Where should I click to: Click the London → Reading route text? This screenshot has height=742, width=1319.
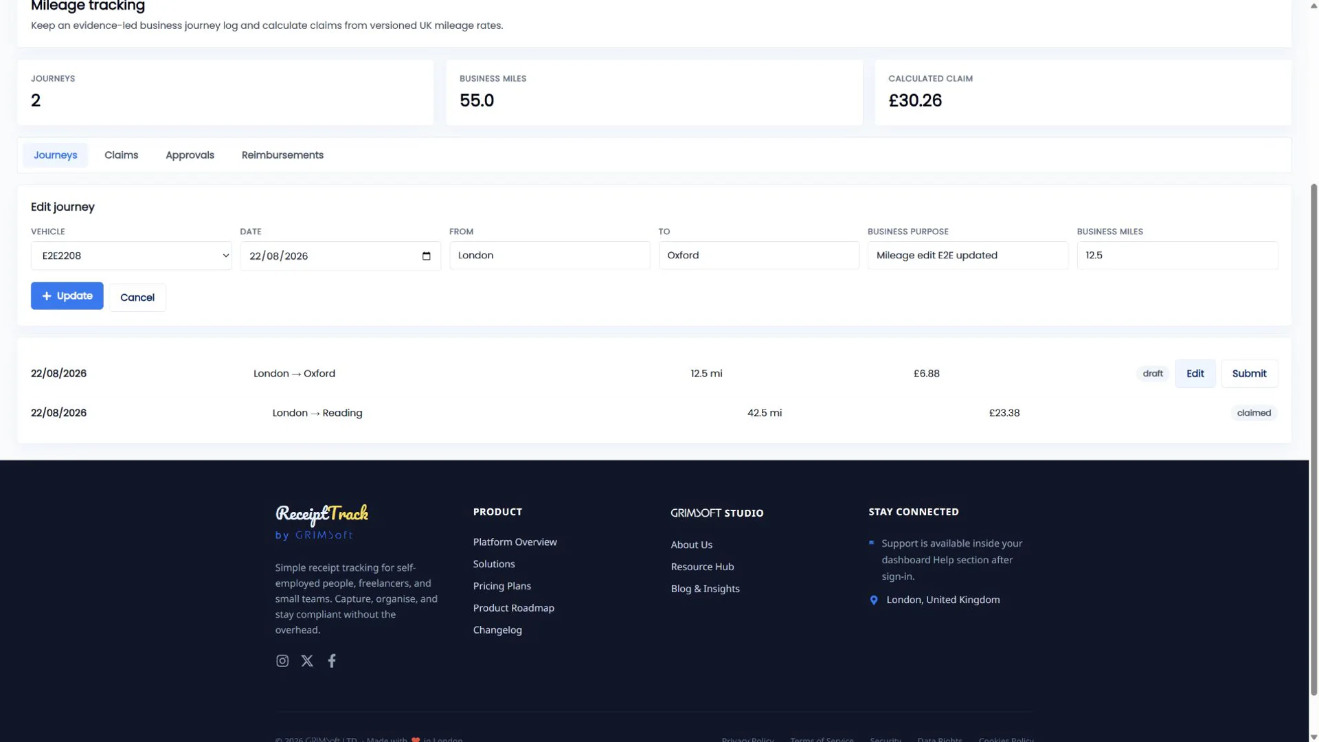[x=317, y=413]
